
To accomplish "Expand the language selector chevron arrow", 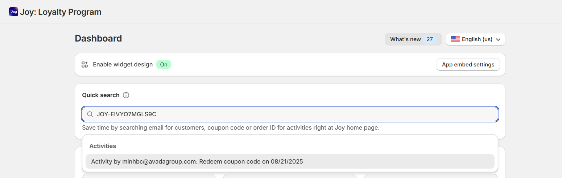I will (x=498, y=39).
